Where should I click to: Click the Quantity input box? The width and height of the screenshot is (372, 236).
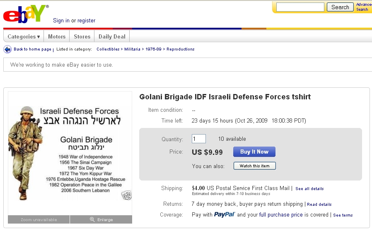(199, 139)
